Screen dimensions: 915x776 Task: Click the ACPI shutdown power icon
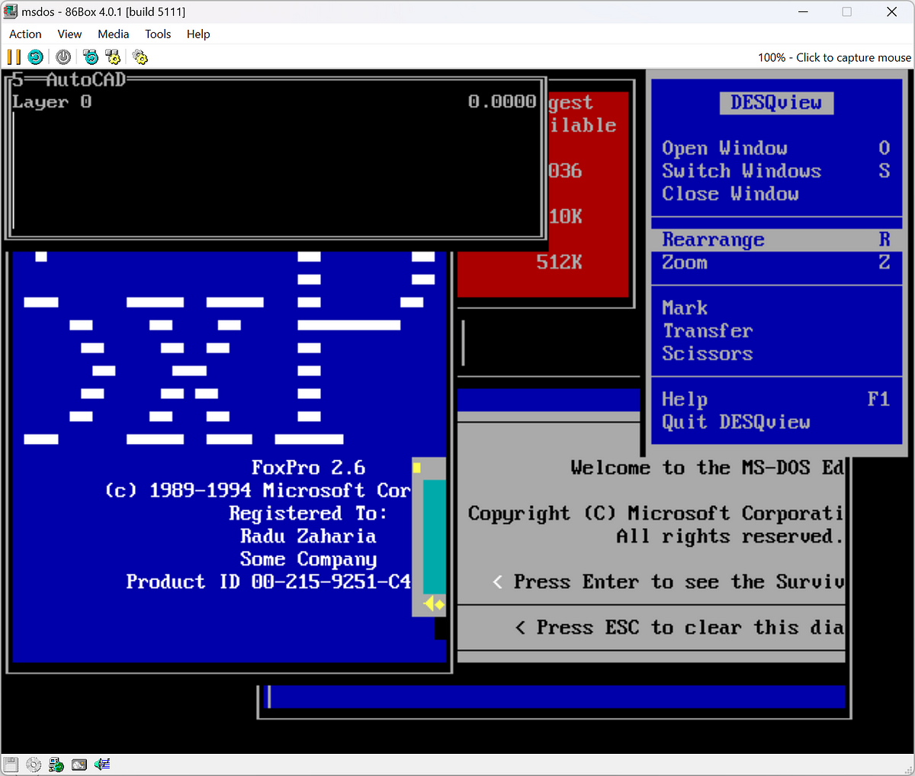(x=63, y=57)
